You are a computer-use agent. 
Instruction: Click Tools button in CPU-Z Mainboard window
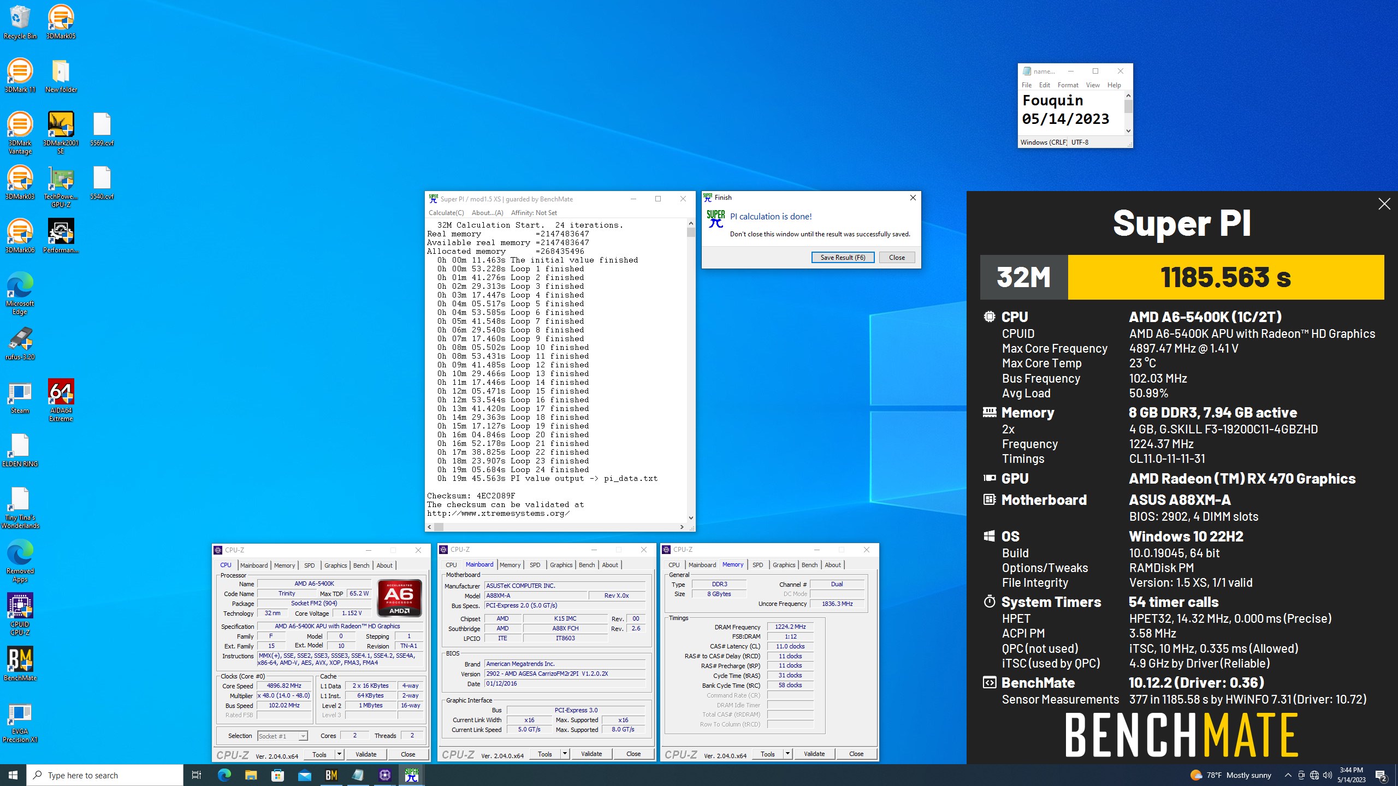tap(545, 754)
